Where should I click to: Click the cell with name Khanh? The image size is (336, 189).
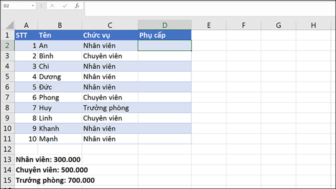coord(60,129)
